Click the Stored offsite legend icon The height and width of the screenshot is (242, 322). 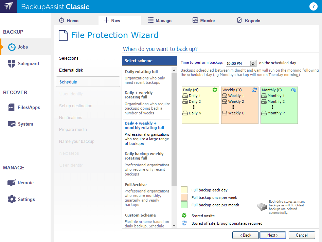click(184, 223)
